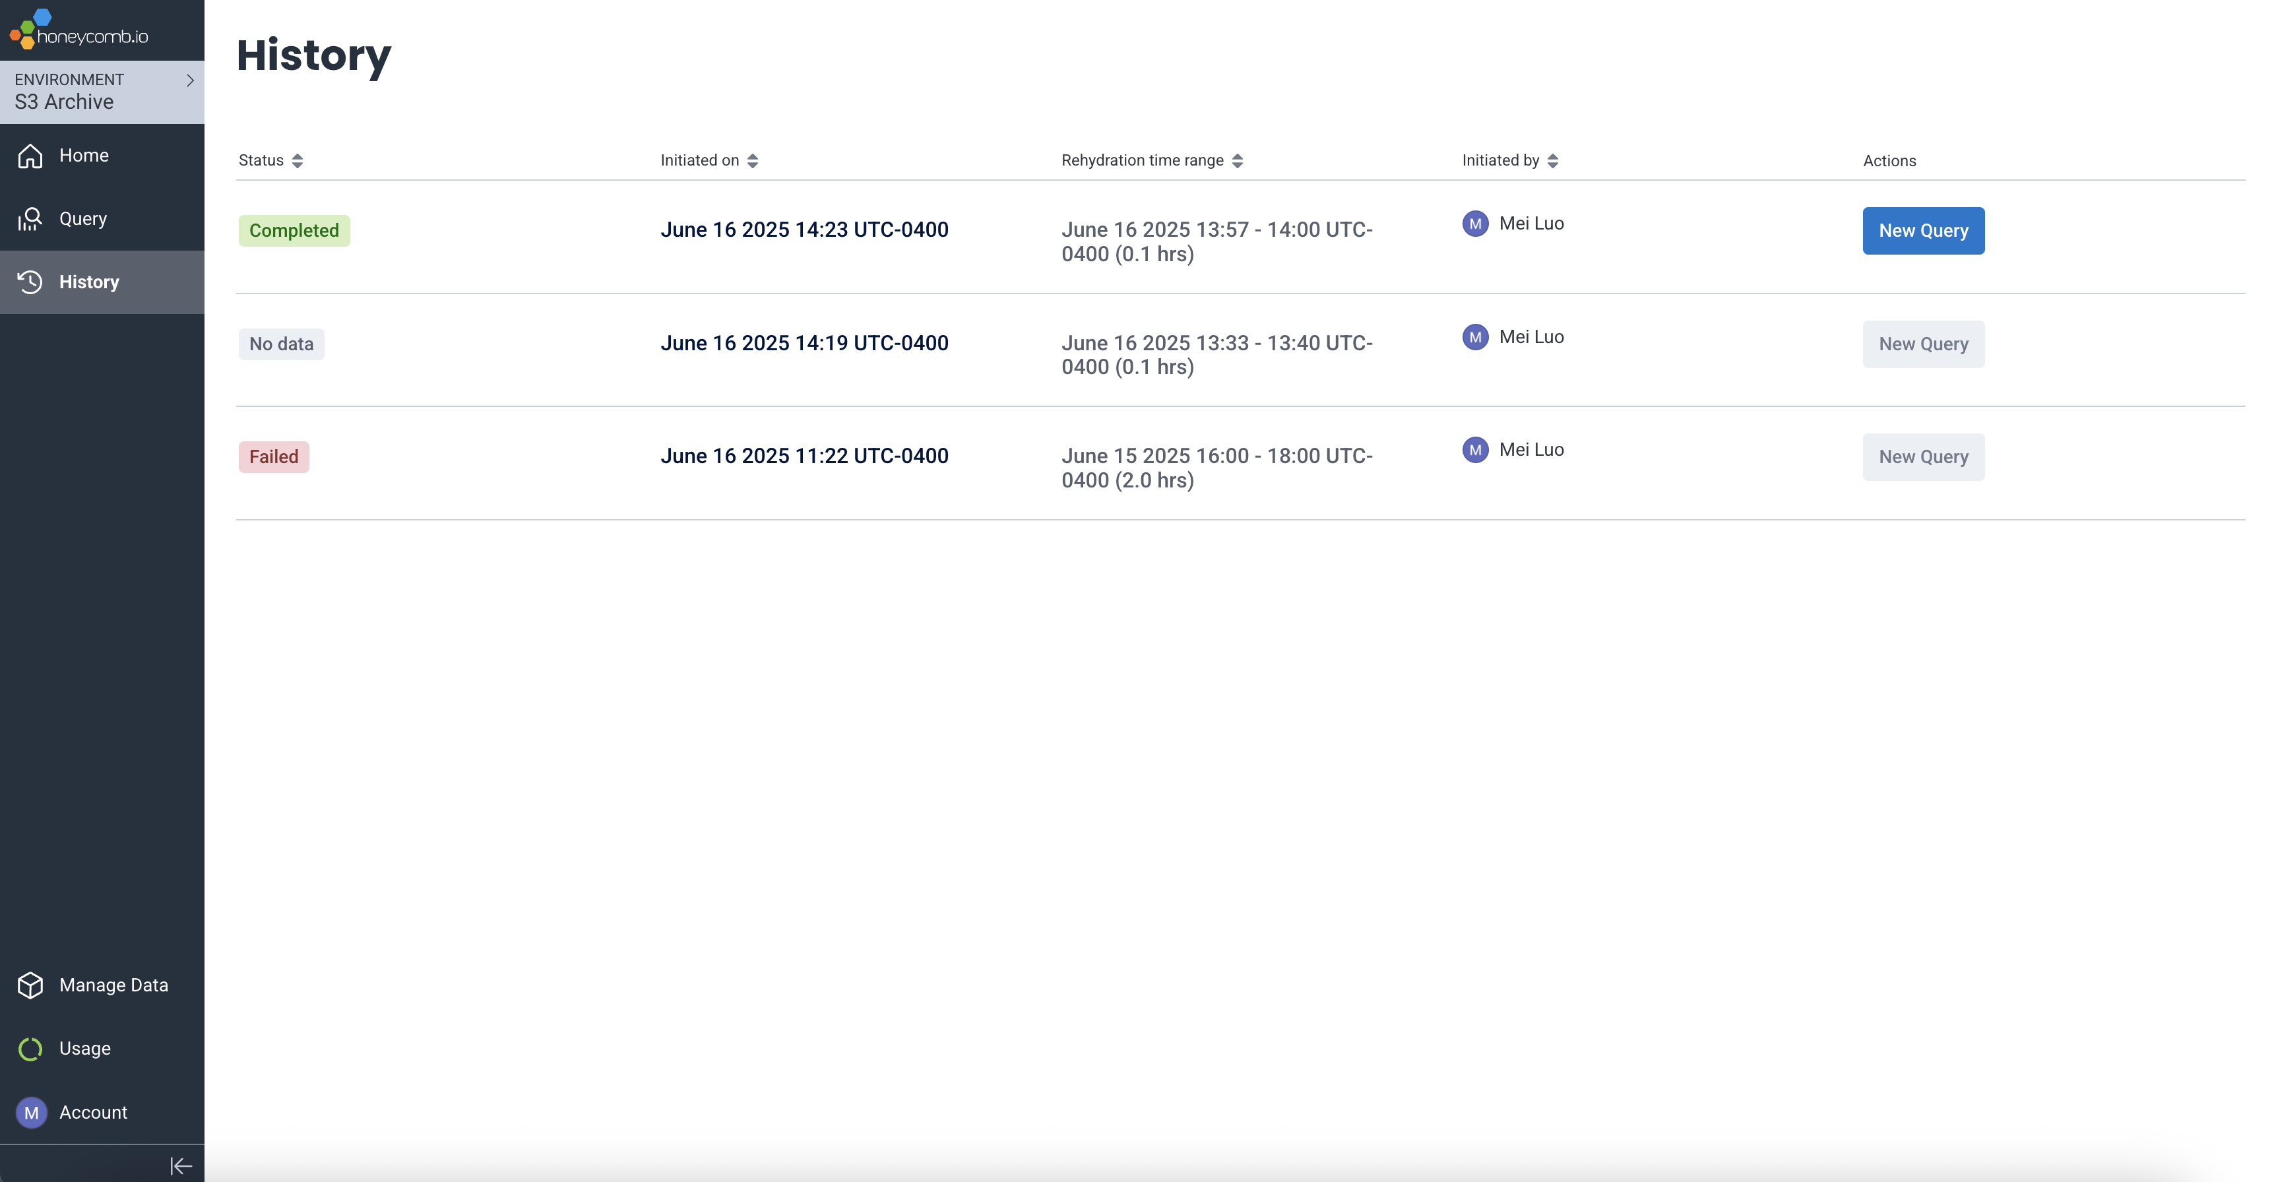This screenshot has width=2272, height=1182.
Task: Open the Account menu item
Action: click(102, 1113)
